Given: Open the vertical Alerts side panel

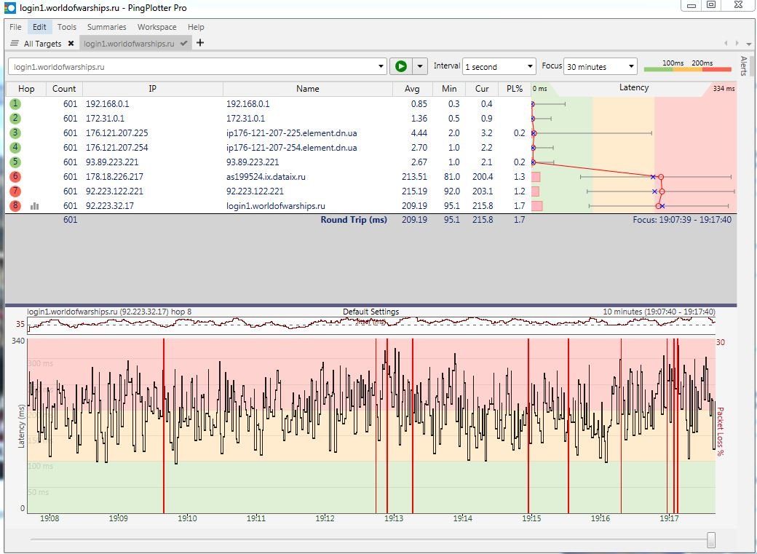Looking at the screenshot, I should point(743,66).
